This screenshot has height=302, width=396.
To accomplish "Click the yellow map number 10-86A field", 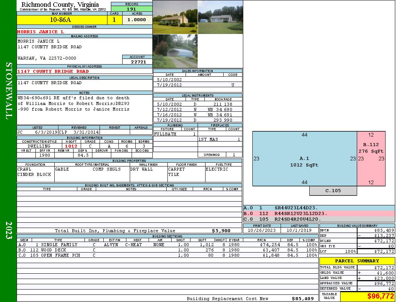I will pos(63,20).
